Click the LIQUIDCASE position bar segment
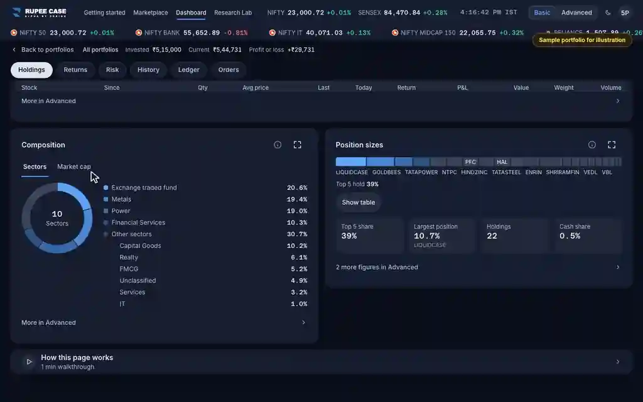 click(350, 162)
